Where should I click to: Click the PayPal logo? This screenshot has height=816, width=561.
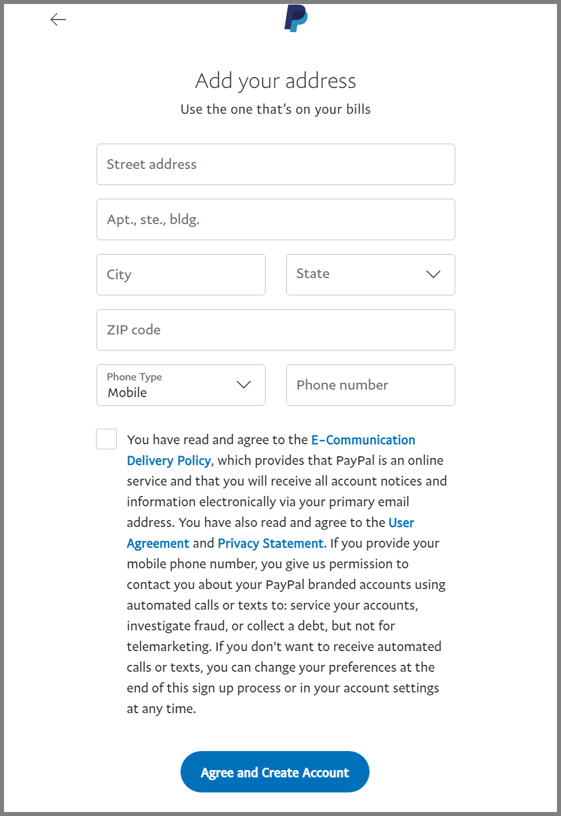(296, 18)
